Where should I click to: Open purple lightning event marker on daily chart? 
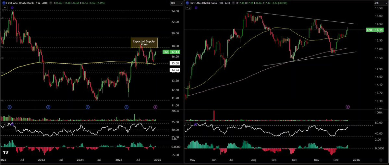[x=347, y=107]
